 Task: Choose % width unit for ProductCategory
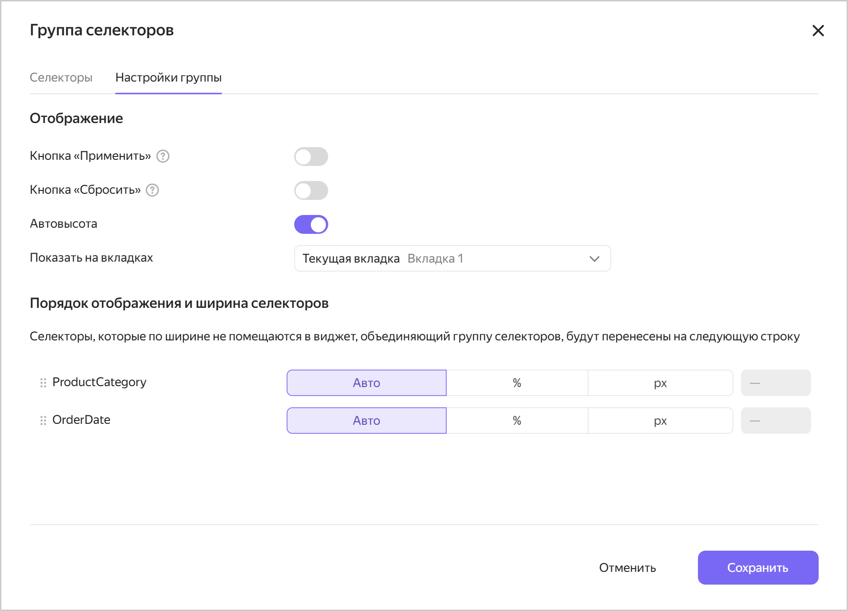pos(517,383)
